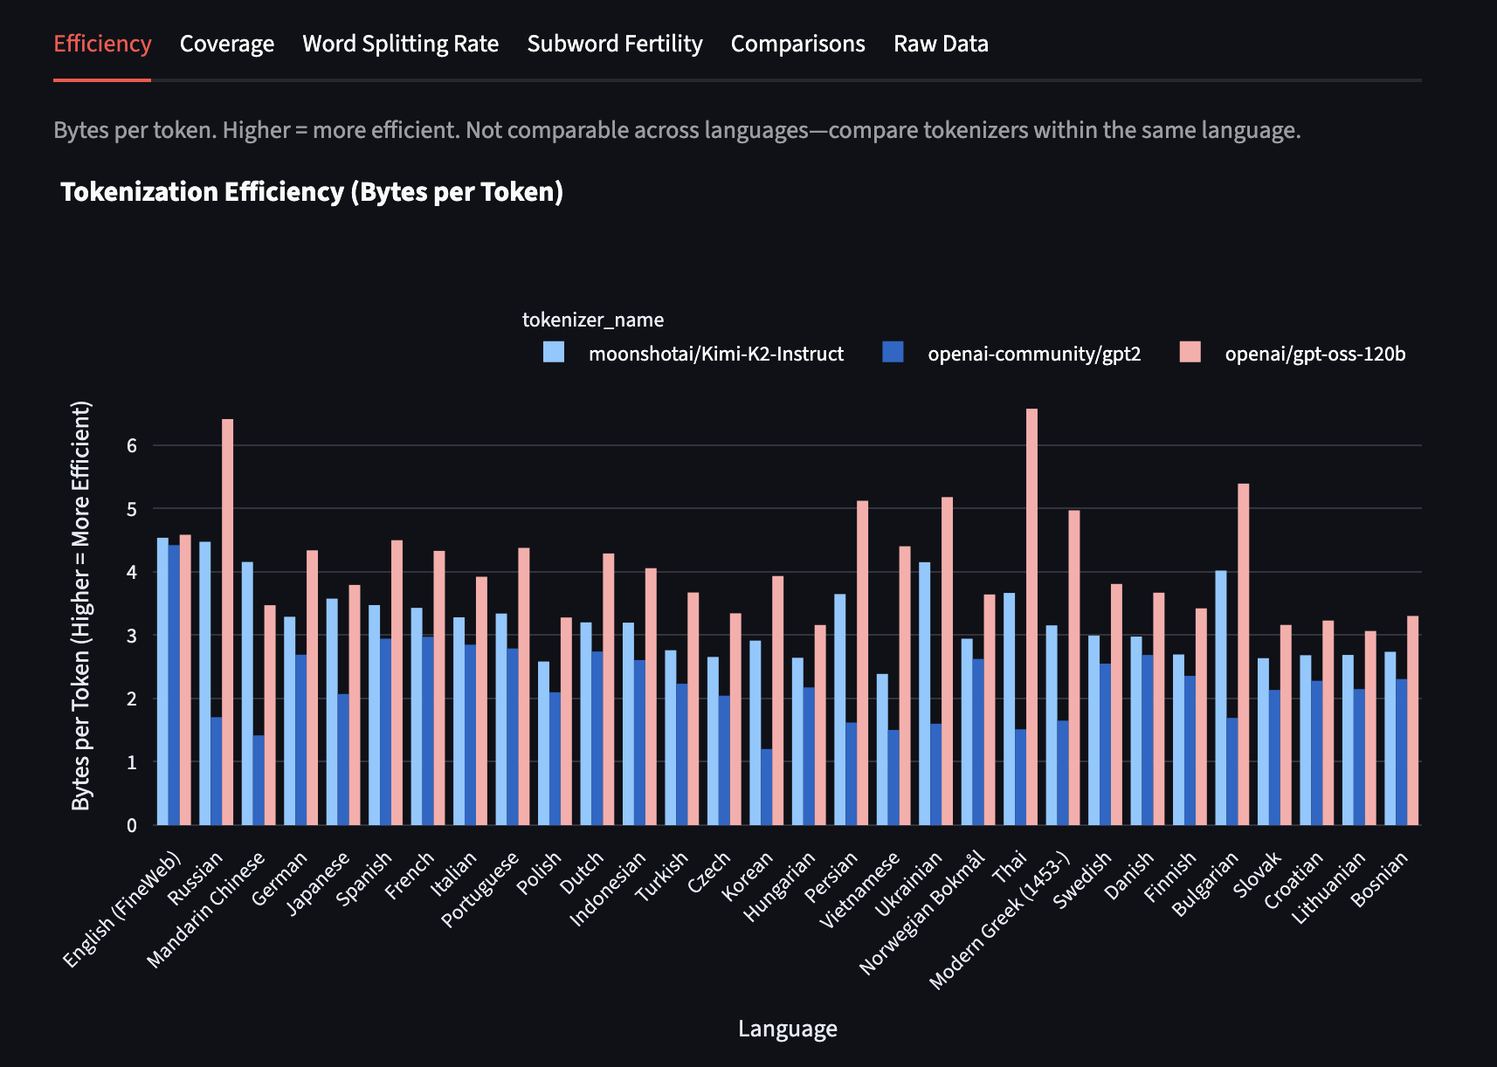Viewport: 1497px width, 1067px height.
Task: Toggle moonshotai/Kimi-K2-Instruct series in legend
Action: pyautogui.click(x=715, y=354)
